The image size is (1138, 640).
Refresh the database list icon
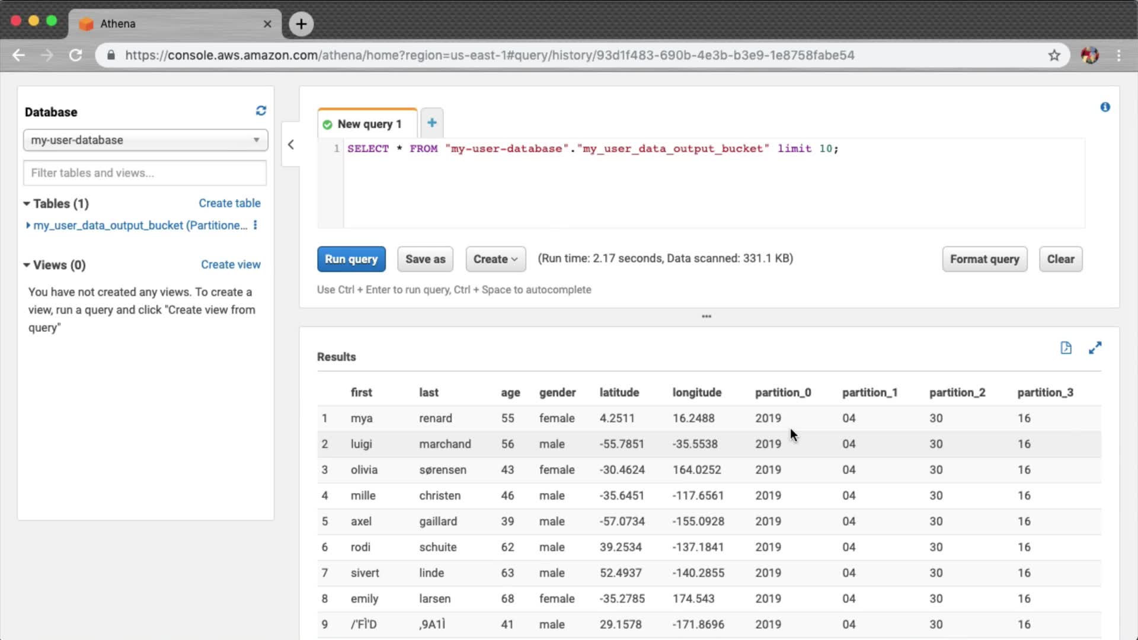(x=261, y=111)
